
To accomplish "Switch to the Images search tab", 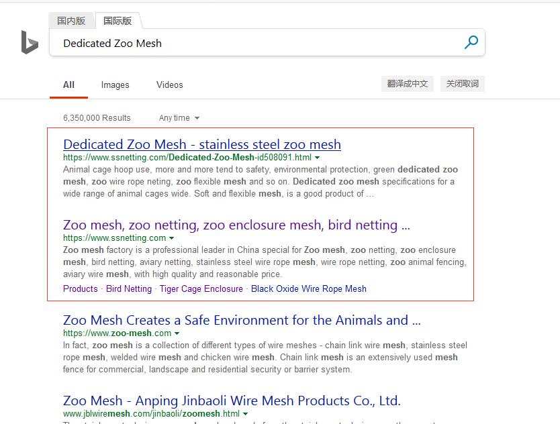I will 115,85.
